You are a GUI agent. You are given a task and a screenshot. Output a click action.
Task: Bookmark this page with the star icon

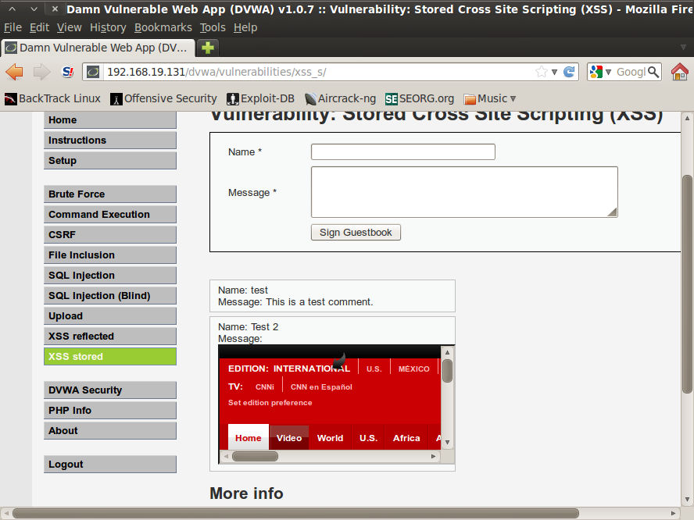(541, 72)
